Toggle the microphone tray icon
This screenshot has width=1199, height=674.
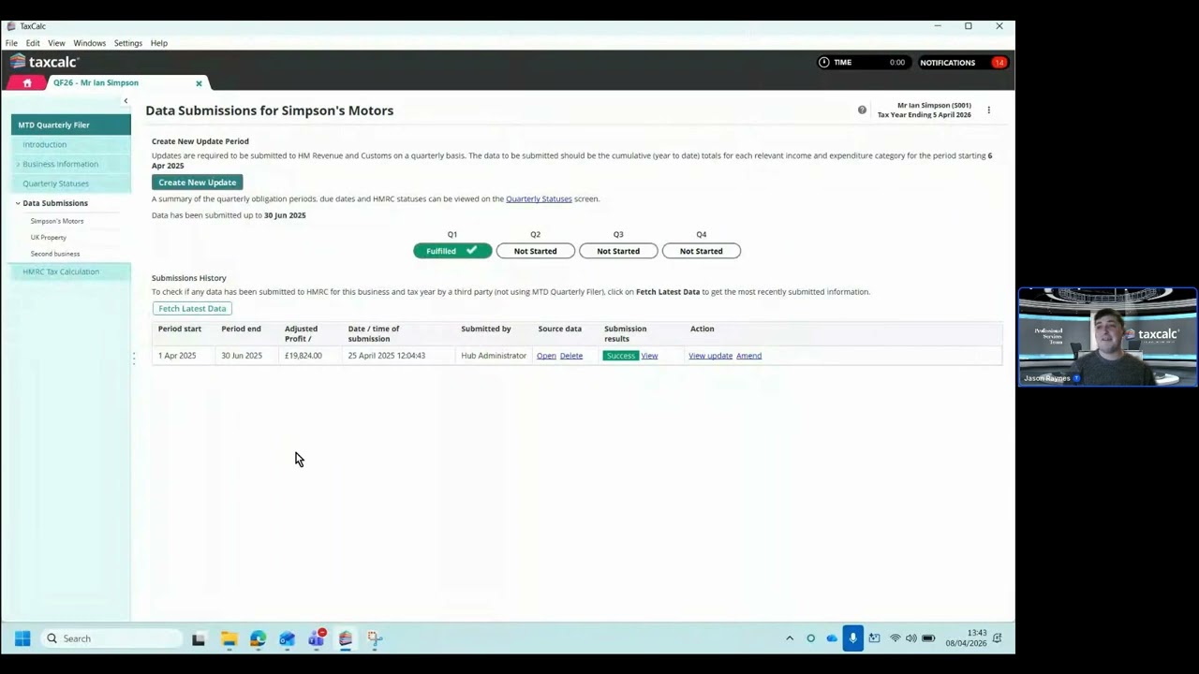852,638
